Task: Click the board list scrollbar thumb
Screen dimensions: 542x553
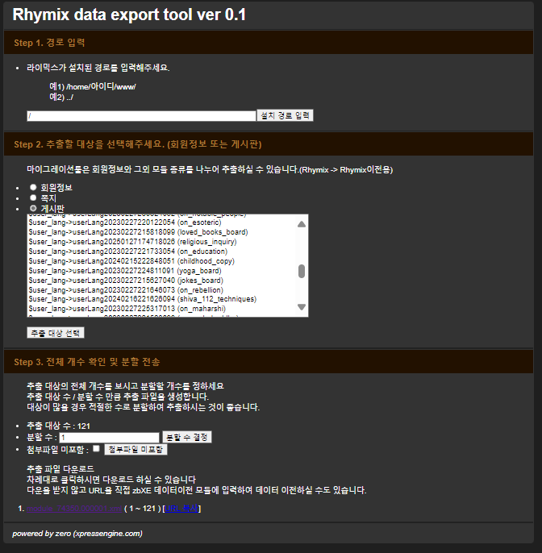Action: 302,271
